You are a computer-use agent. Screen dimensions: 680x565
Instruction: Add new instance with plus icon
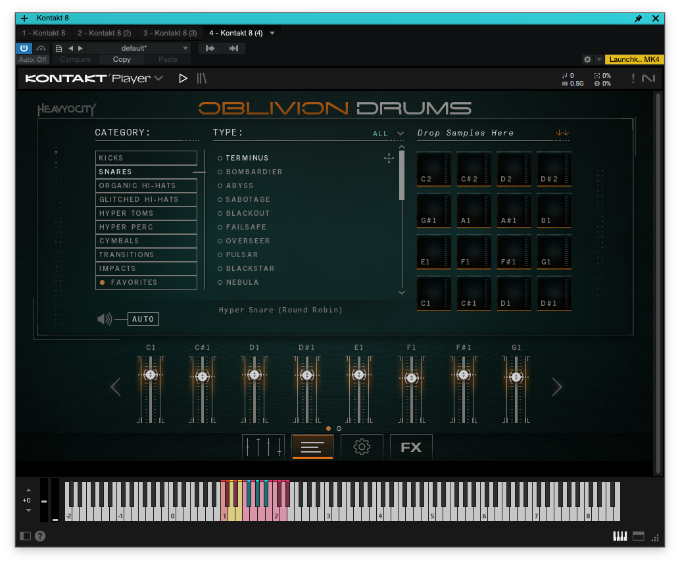24,18
